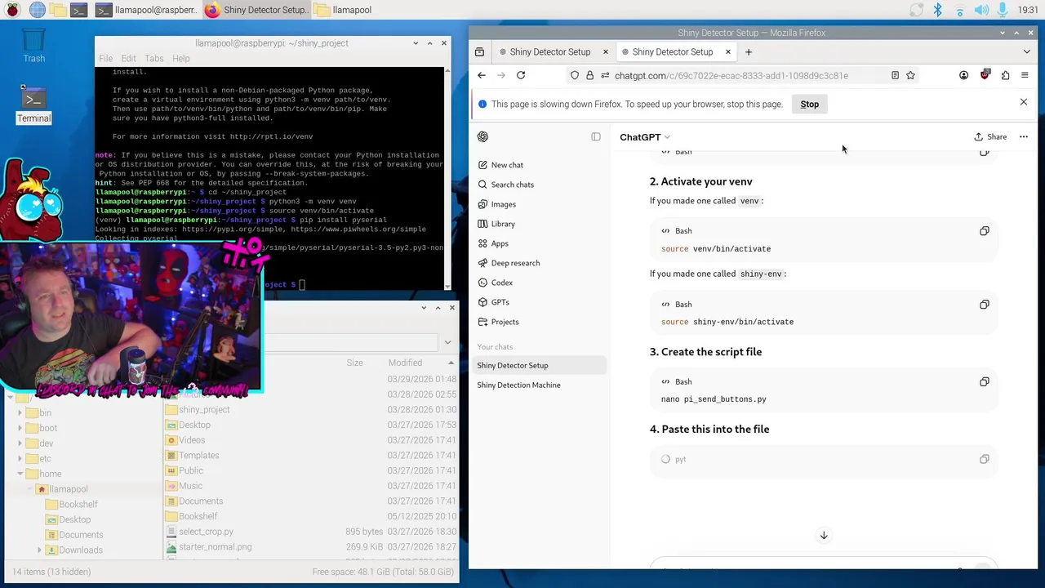This screenshot has height=588, width=1045.
Task: Open the terminal File menu
Action: (x=106, y=59)
